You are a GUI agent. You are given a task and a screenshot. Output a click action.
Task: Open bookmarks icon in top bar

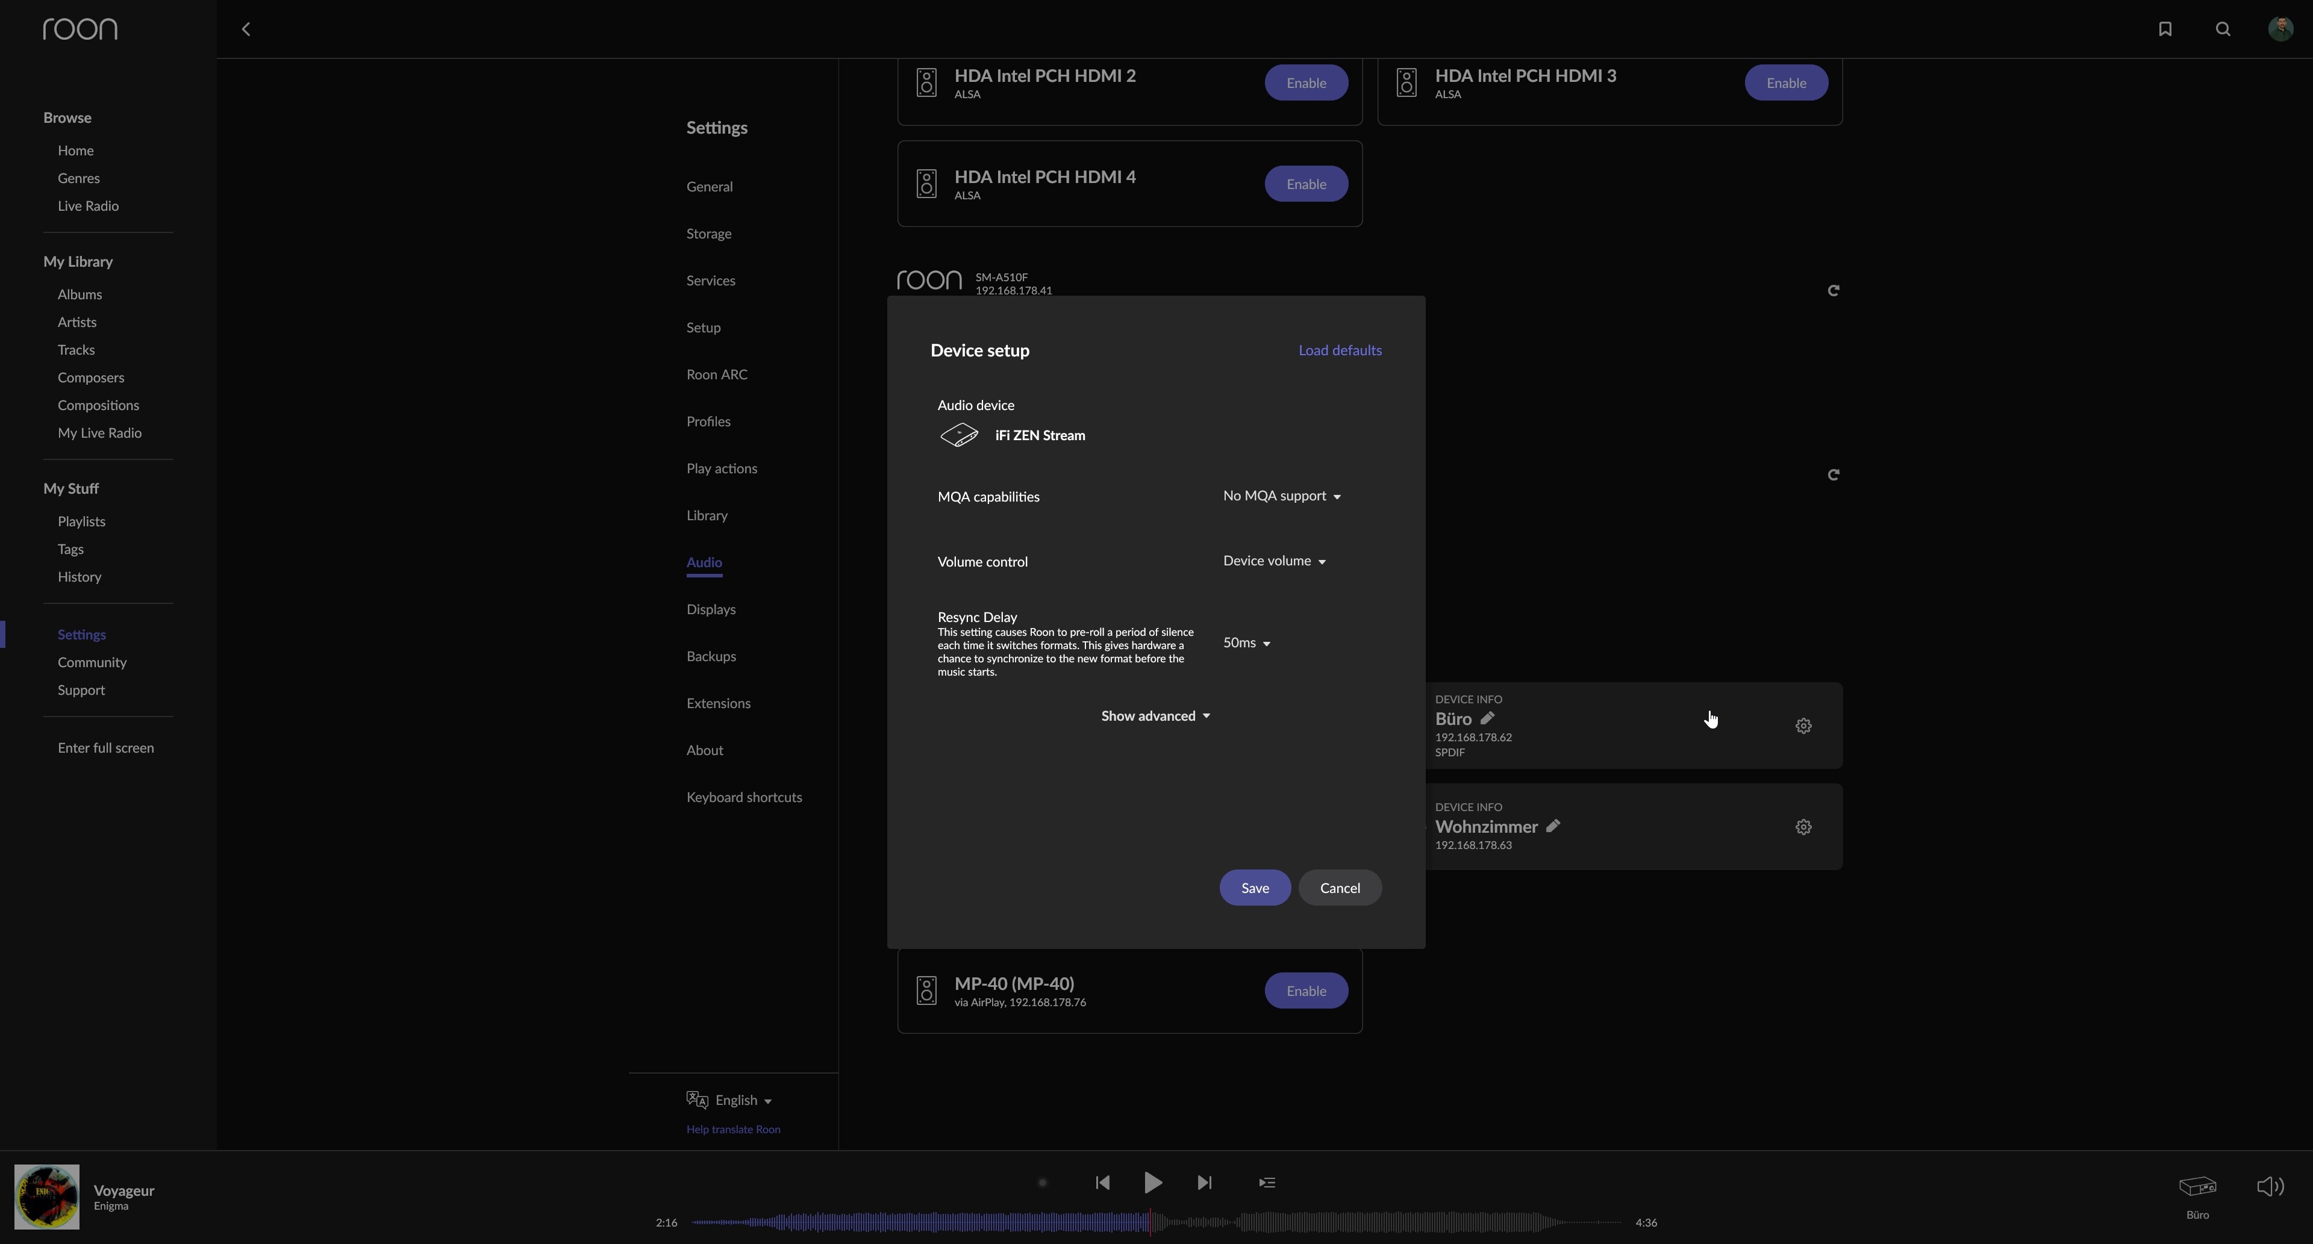(2165, 30)
